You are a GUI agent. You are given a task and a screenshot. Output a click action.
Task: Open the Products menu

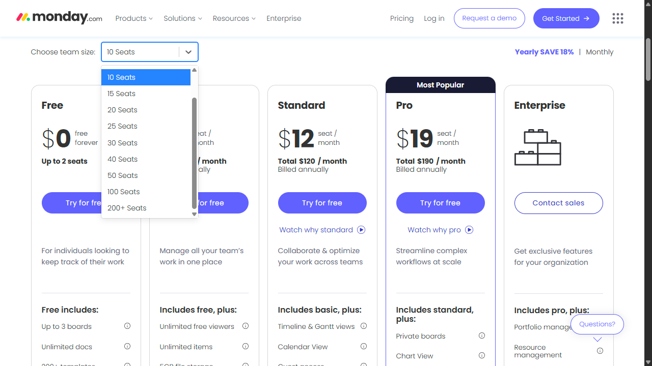[133, 18]
